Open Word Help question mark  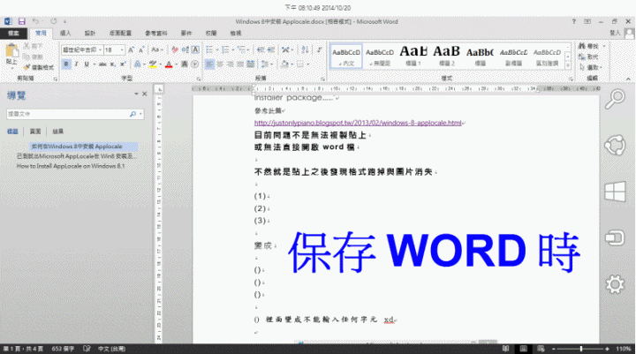point(573,21)
